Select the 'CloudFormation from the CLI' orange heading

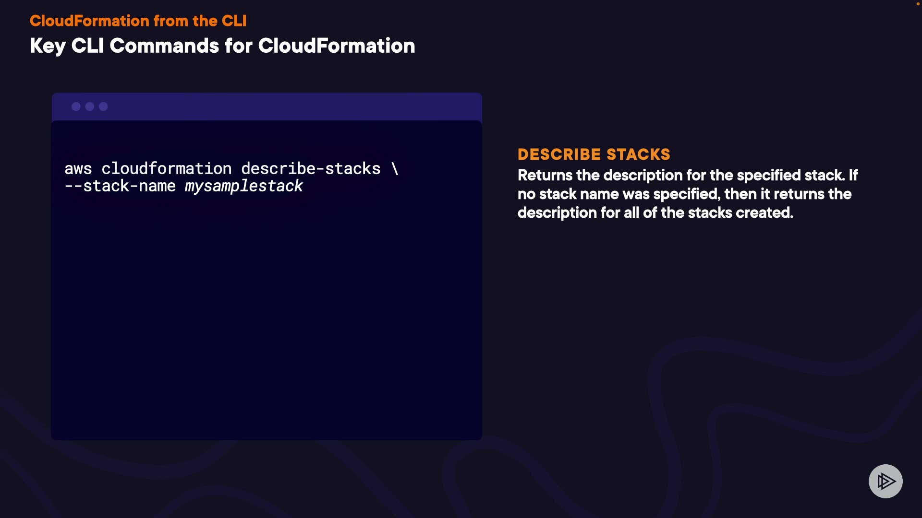pos(138,21)
